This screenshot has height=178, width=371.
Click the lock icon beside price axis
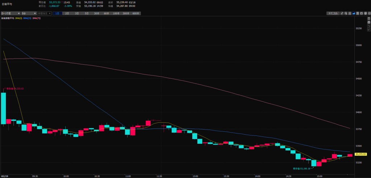point(368,22)
